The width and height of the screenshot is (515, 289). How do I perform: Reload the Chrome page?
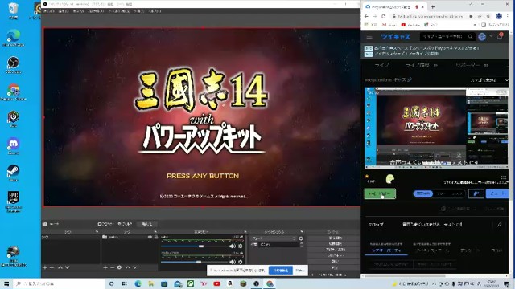383,16
